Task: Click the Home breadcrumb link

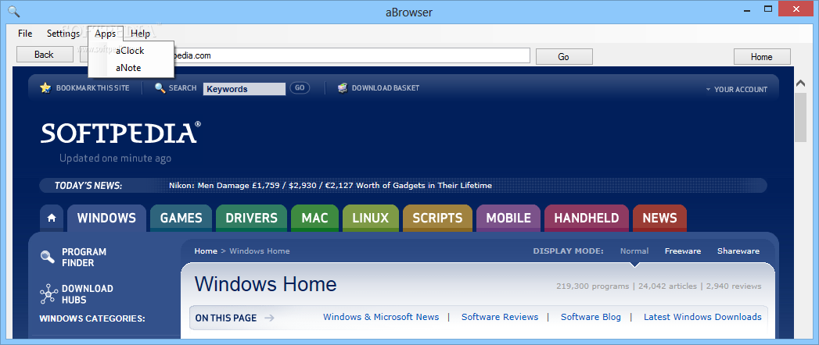Action: point(206,251)
